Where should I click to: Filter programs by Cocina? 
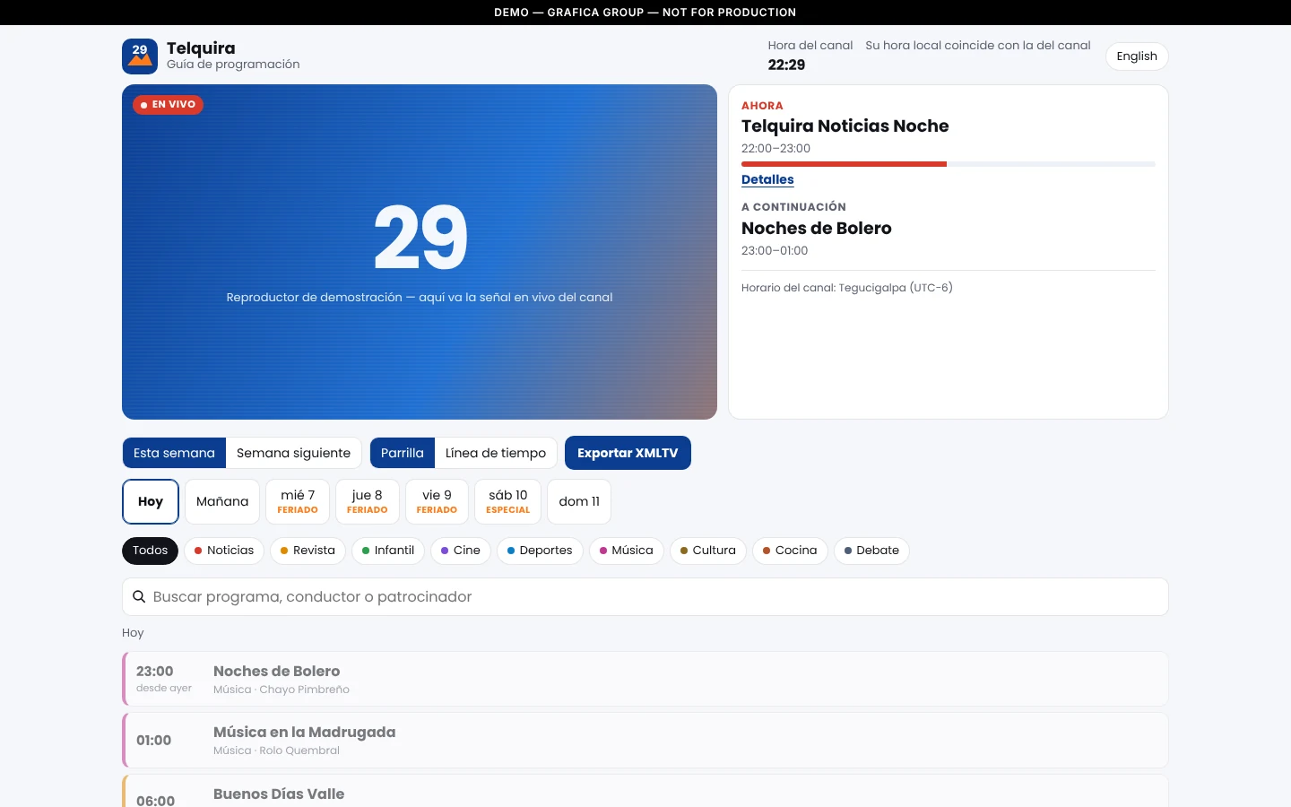pyautogui.click(x=790, y=551)
